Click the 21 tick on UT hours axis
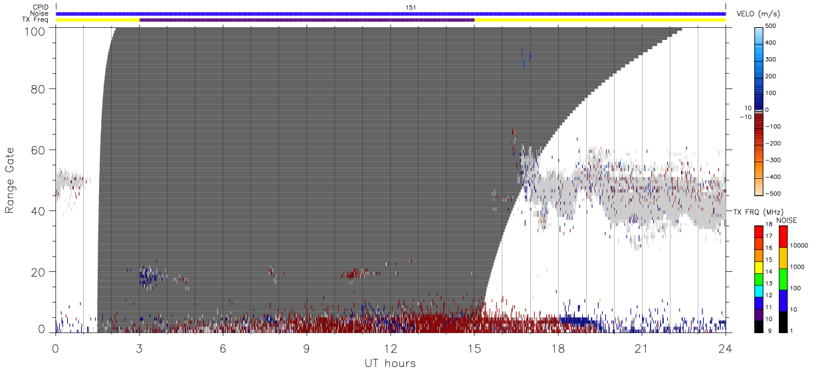The height and width of the screenshot is (377, 816). tap(642, 348)
